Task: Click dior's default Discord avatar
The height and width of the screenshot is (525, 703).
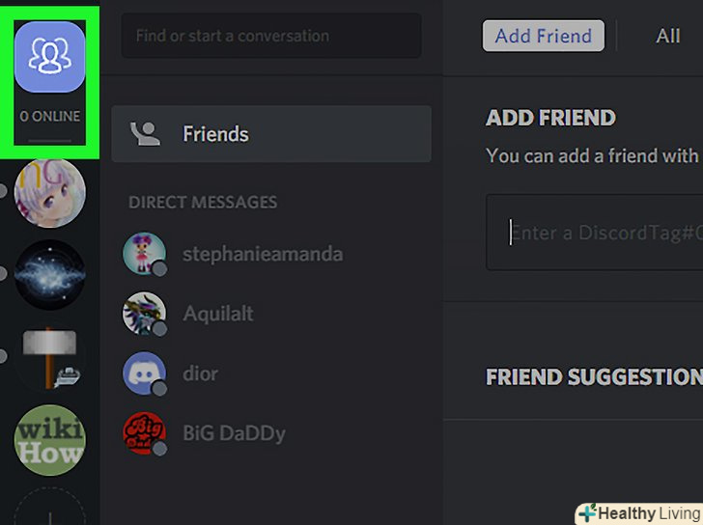Action: pyautogui.click(x=145, y=373)
